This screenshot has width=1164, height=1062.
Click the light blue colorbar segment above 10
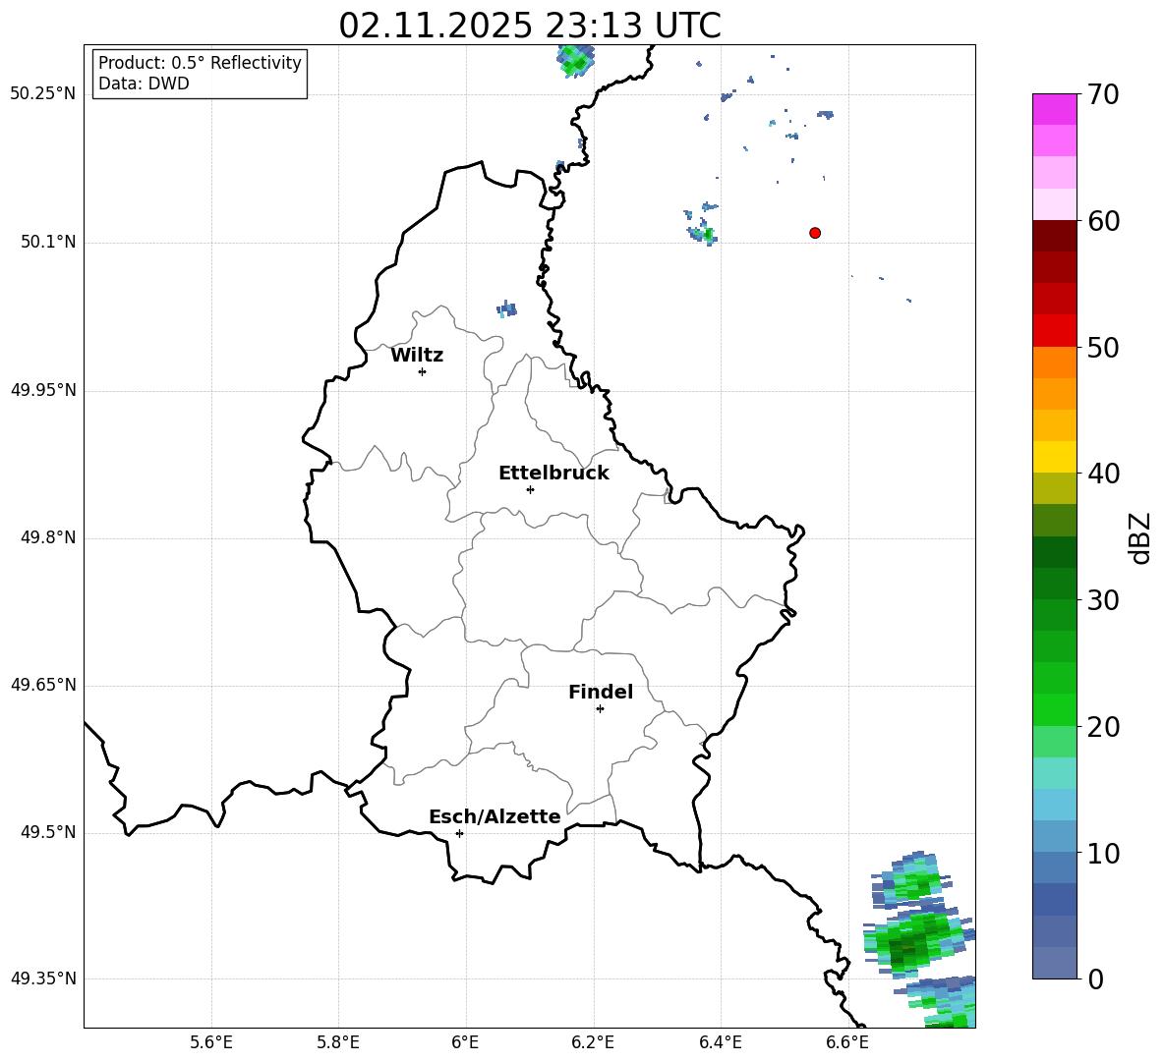pyautogui.click(x=1055, y=836)
